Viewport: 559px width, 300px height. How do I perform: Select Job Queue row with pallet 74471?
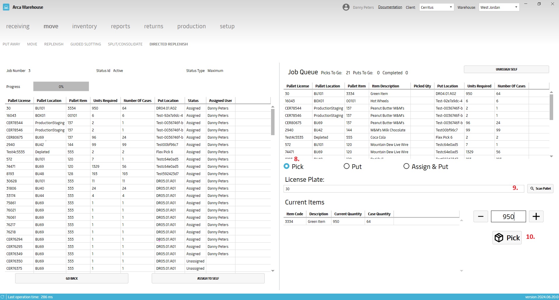[x=416, y=152]
